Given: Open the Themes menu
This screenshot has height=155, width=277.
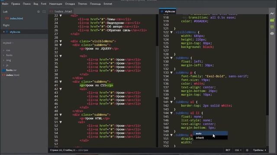Looking at the screenshot, I should (x=82, y=4).
